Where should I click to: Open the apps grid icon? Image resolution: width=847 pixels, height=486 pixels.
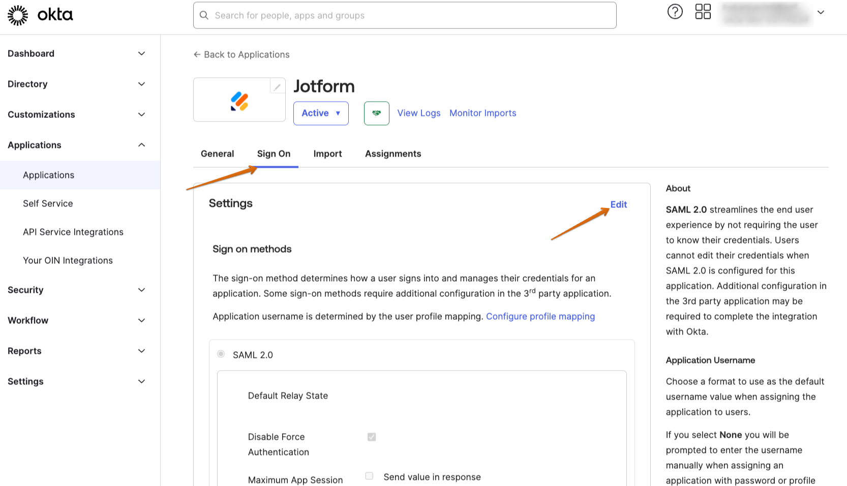pyautogui.click(x=703, y=12)
